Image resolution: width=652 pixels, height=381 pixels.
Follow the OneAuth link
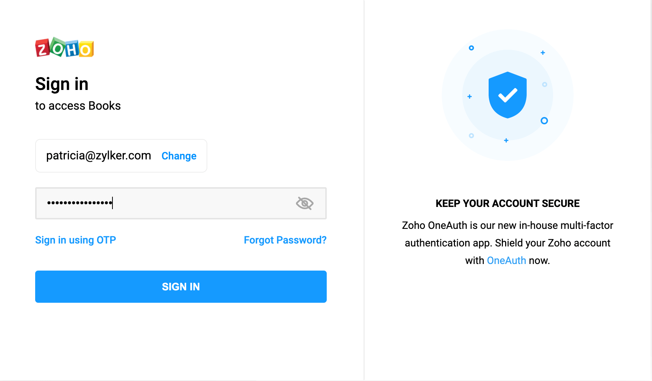(506, 261)
